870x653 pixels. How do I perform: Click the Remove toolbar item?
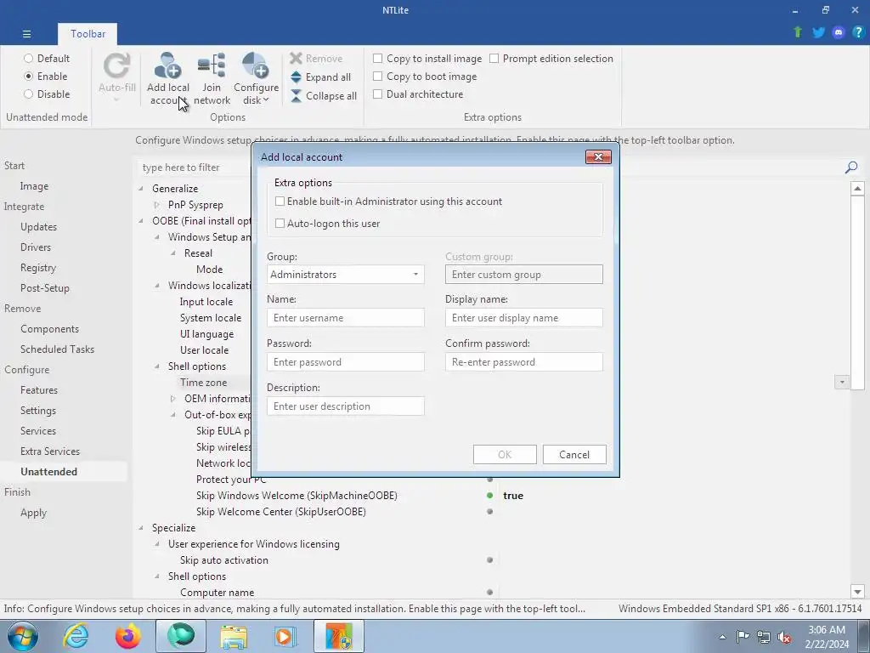pos(317,59)
